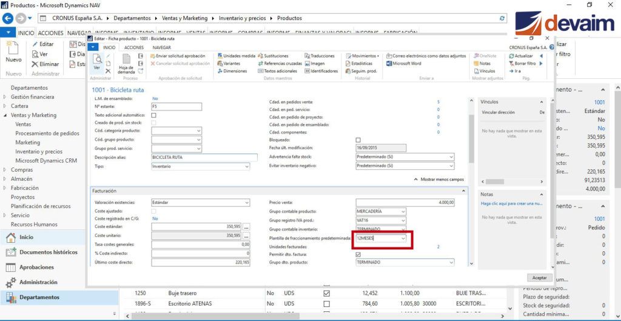Click Mostrar menos campos
This screenshot has width=621, height=321.
coord(439,180)
